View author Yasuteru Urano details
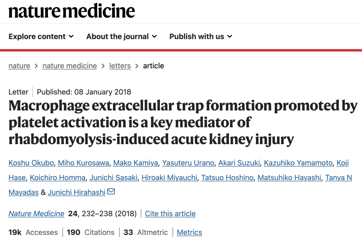The image size is (362, 241). 188,163
